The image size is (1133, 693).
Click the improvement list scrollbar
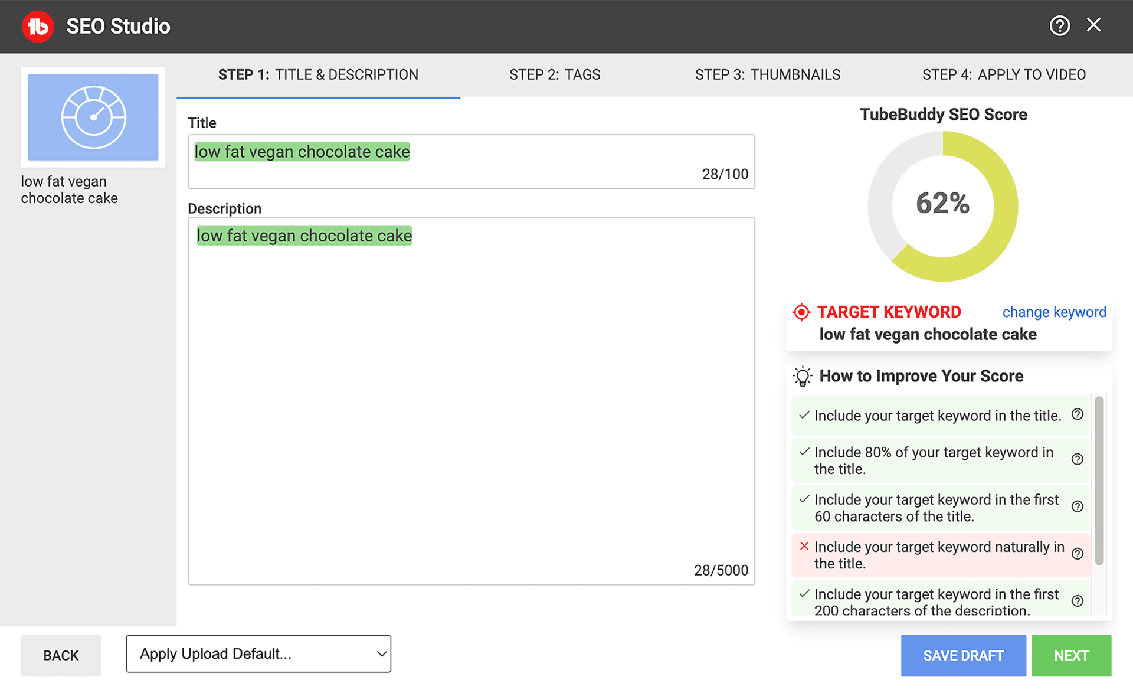click(x=1099, y=480)
